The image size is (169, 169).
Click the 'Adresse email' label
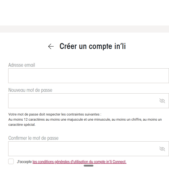click(22, 65)
